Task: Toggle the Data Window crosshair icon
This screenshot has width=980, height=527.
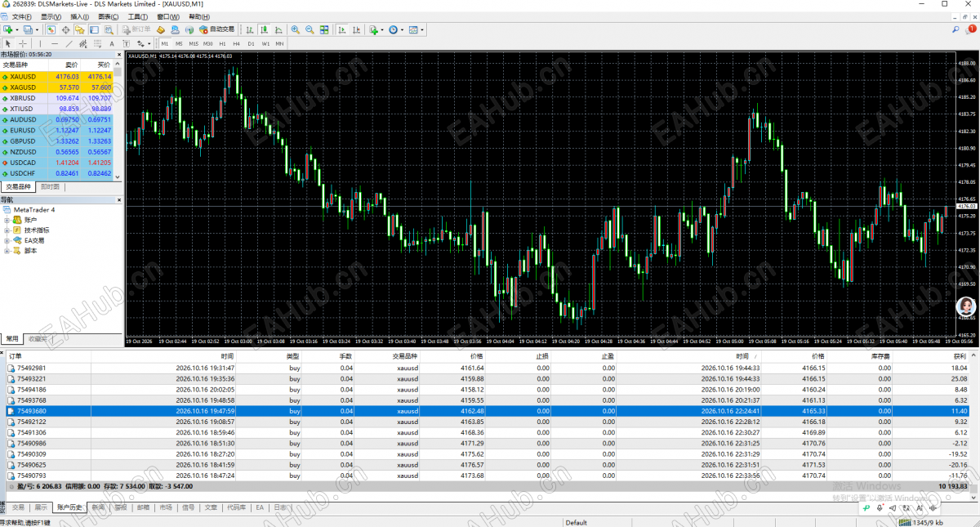Action: [x=66, y=29]
